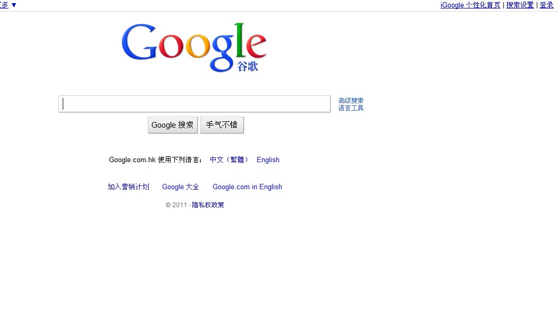Click the Google 谷歌 logo
This screenshot has height=327, width=558.
pos(194,48)
